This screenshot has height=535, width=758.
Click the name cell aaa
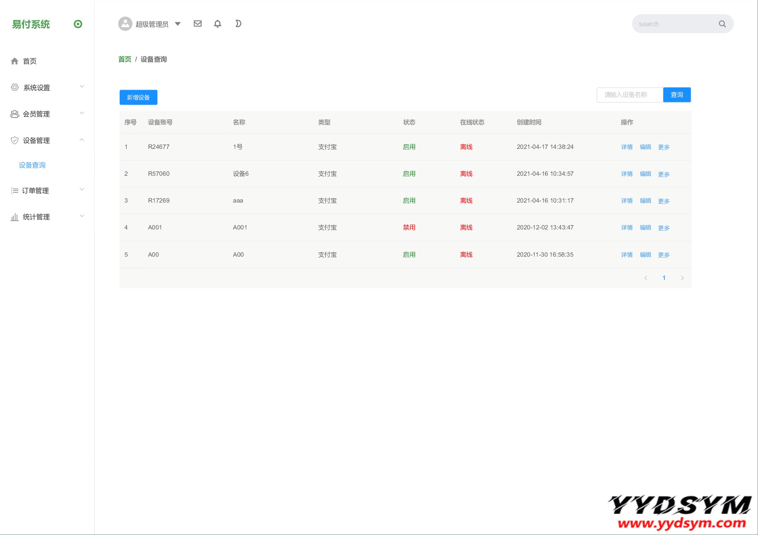pos(238,201)
